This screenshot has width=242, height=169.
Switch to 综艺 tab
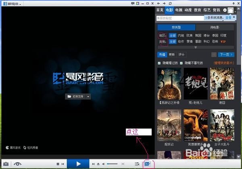coord(207,10)
